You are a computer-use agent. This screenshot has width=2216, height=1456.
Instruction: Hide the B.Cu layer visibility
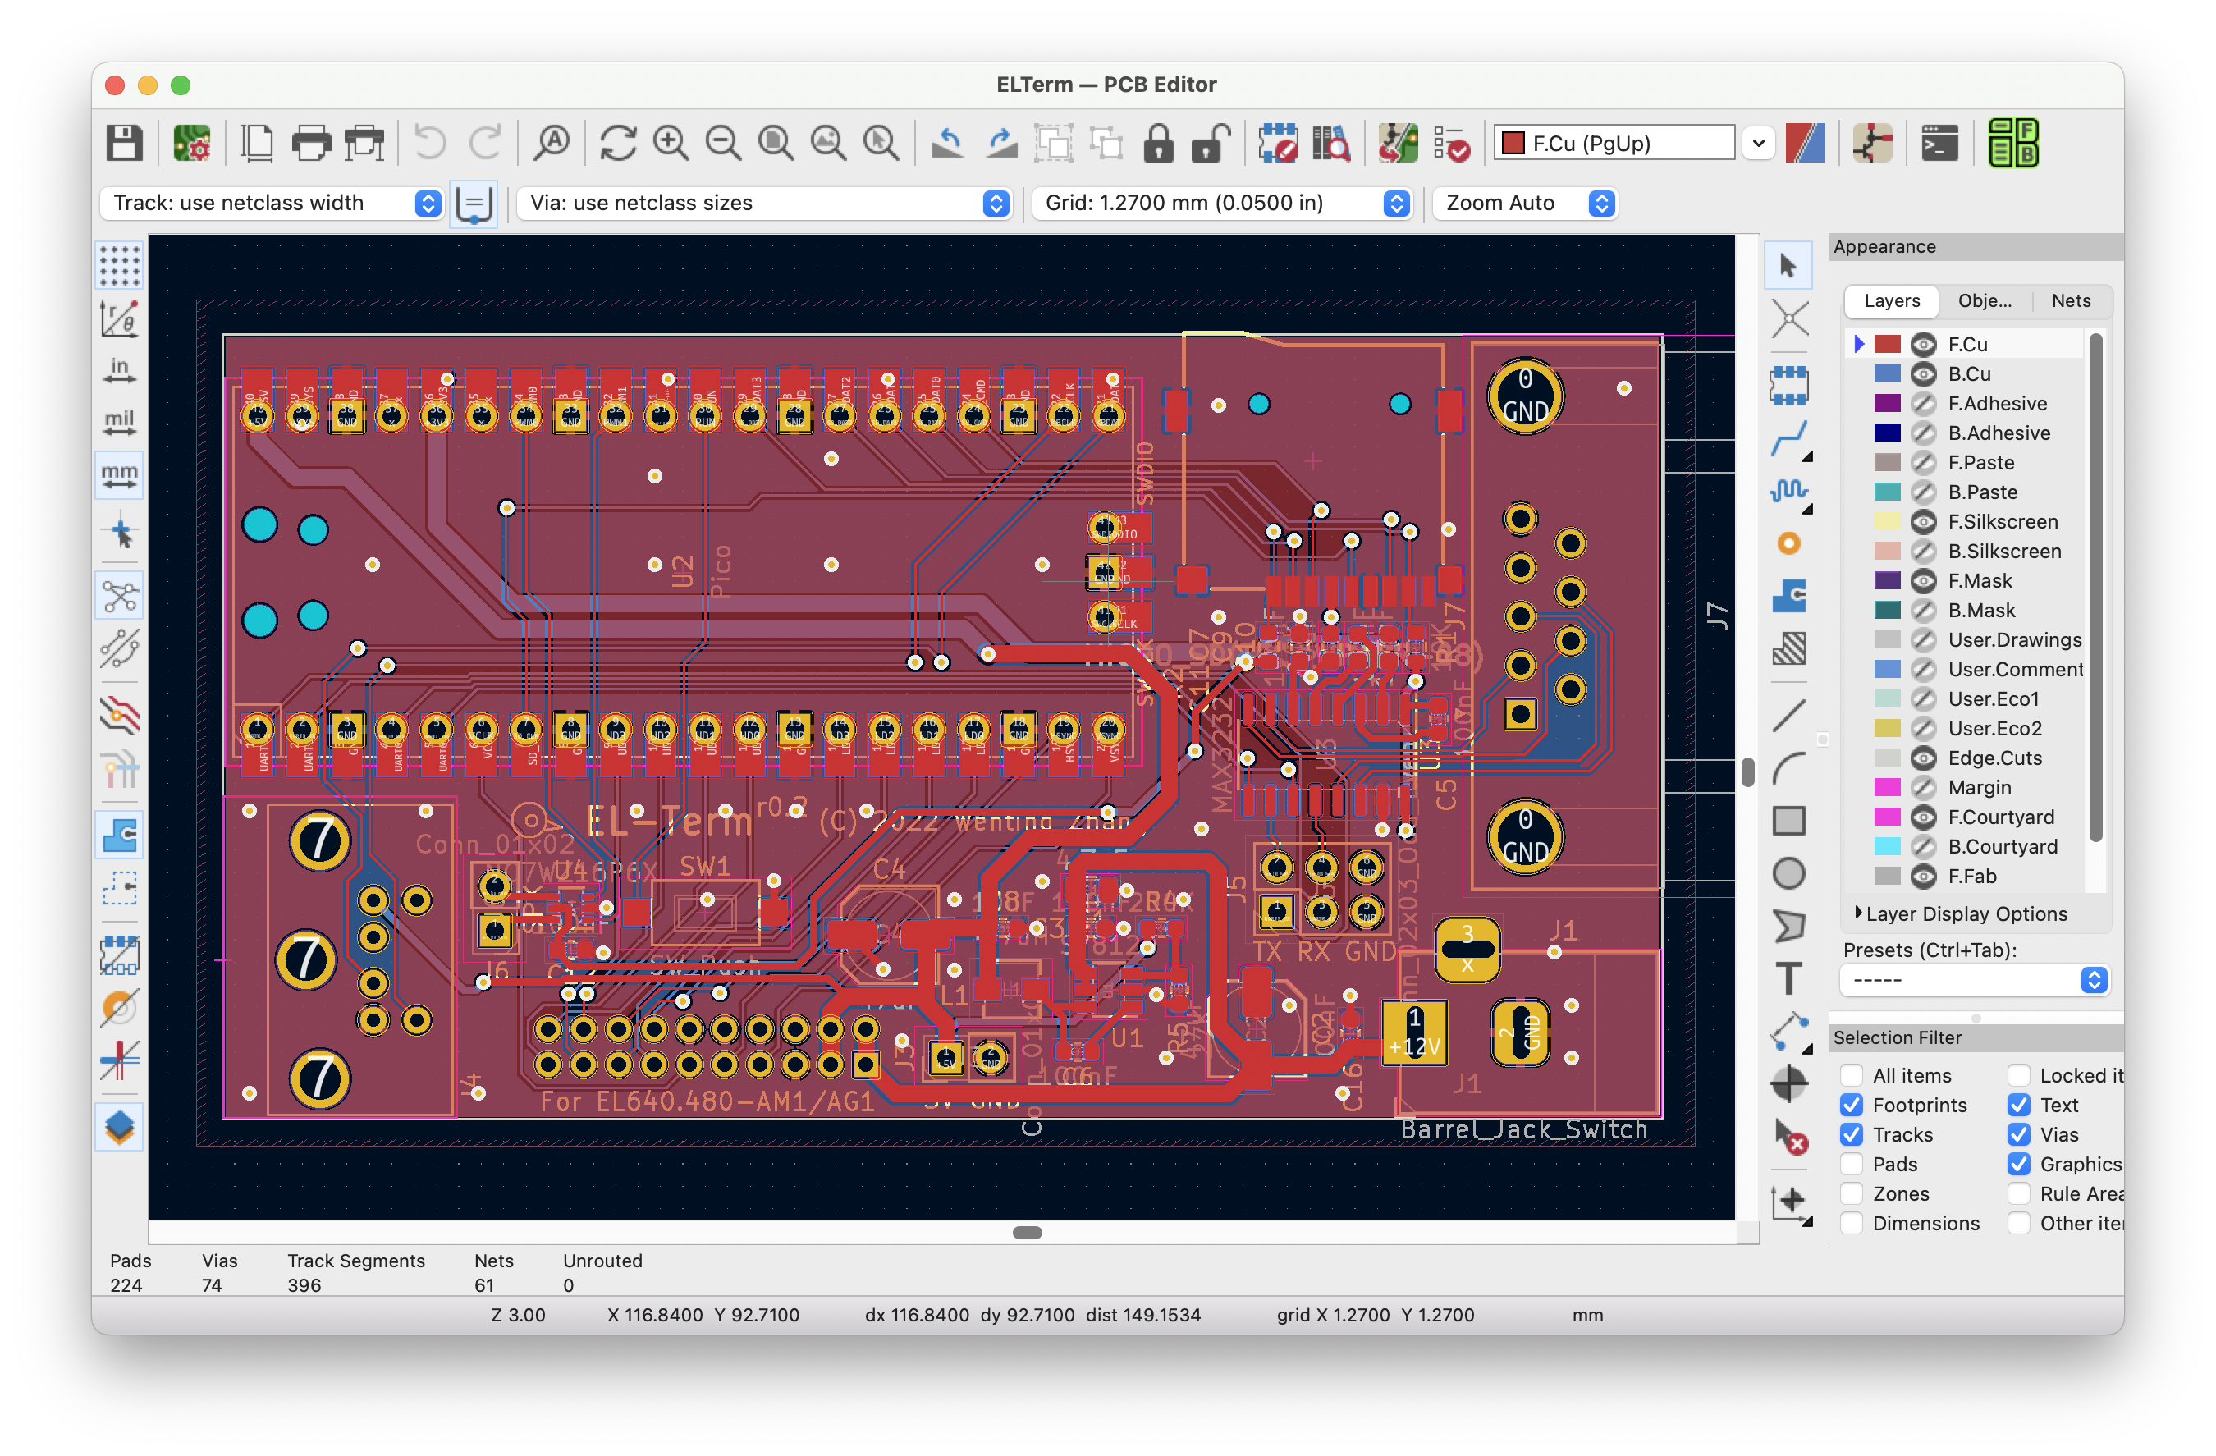coord(1923,374)
